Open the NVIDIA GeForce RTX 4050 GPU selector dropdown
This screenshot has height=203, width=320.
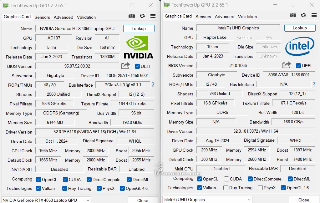tap(46, 200)
